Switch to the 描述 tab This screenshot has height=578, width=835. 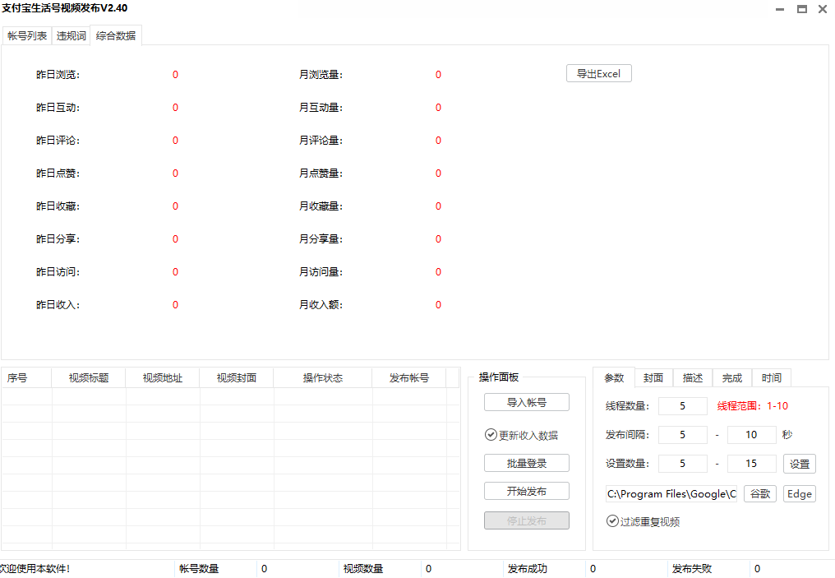[693, 378]
